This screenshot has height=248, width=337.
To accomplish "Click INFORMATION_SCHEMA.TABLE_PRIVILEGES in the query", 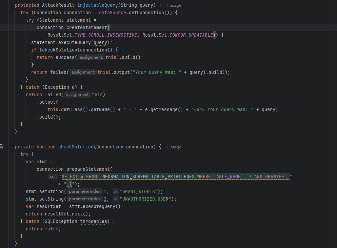I will click(147, 177).
